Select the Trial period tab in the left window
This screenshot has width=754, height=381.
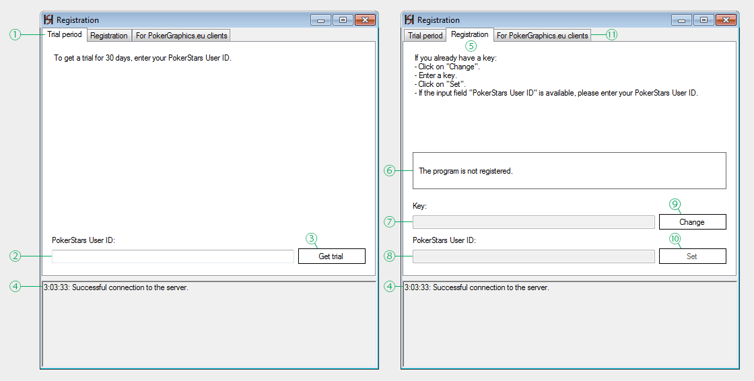tap(65, 34)
